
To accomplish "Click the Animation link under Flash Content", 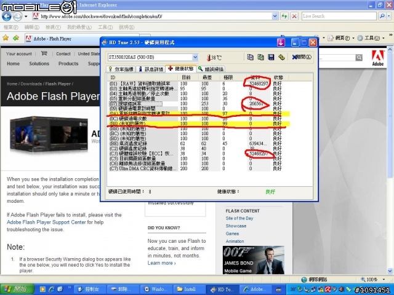I will tap(235, 241).
